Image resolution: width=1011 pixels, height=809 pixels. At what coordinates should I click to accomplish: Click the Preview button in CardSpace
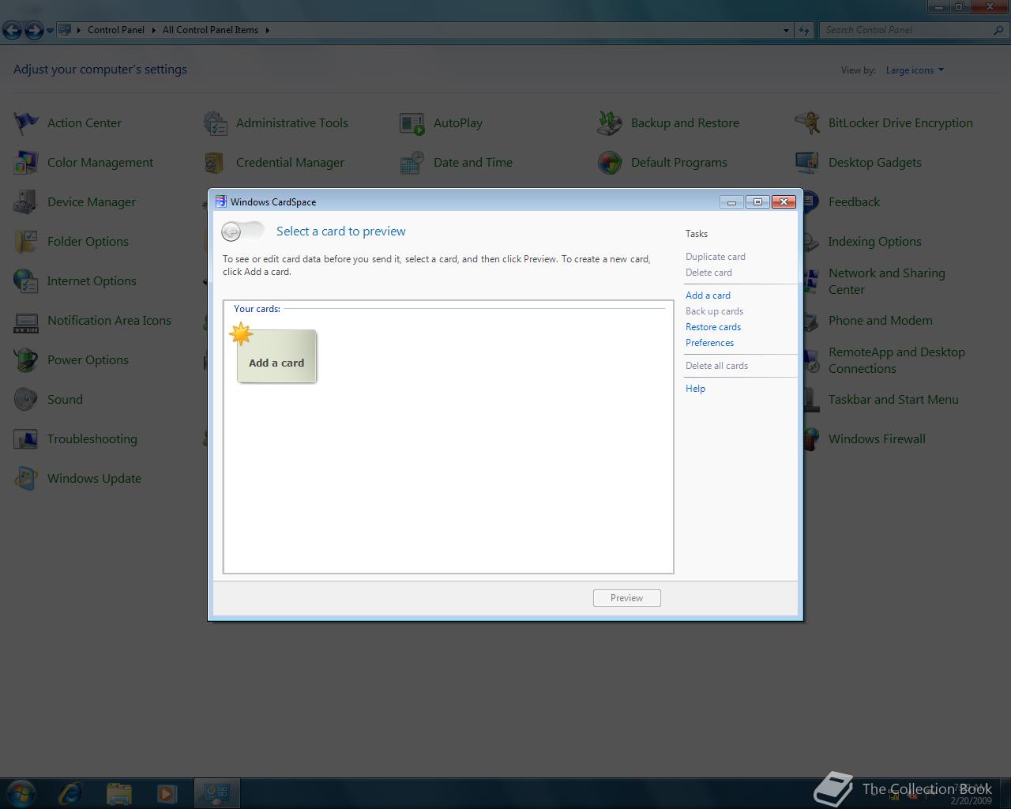[x=626, y=598]
